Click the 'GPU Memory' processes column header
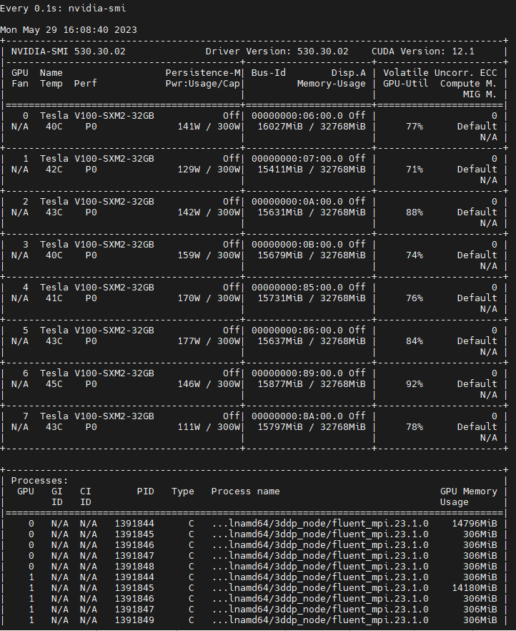The width and height of the screenshot is (516, 631). click(x=469, y=491)
